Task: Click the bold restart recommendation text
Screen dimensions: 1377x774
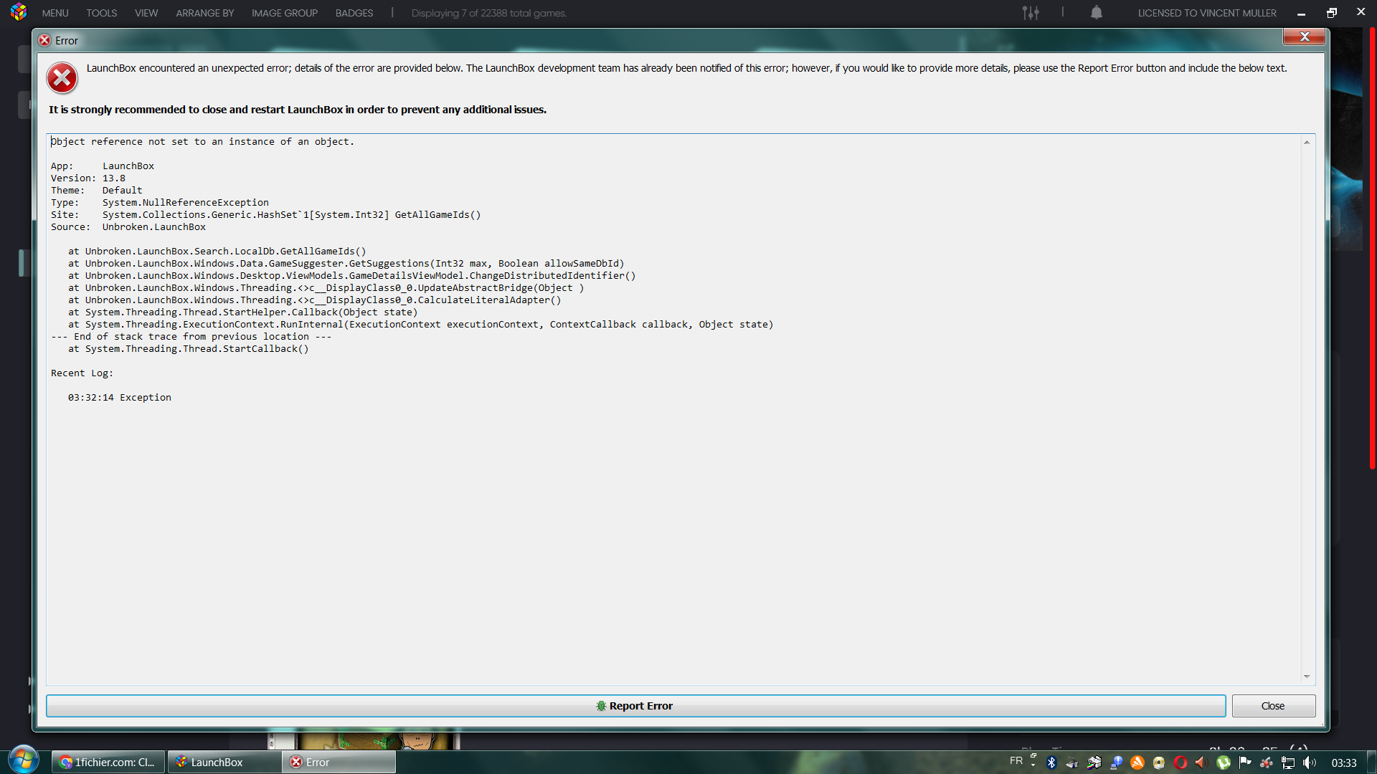Action: tap(298, 110)
